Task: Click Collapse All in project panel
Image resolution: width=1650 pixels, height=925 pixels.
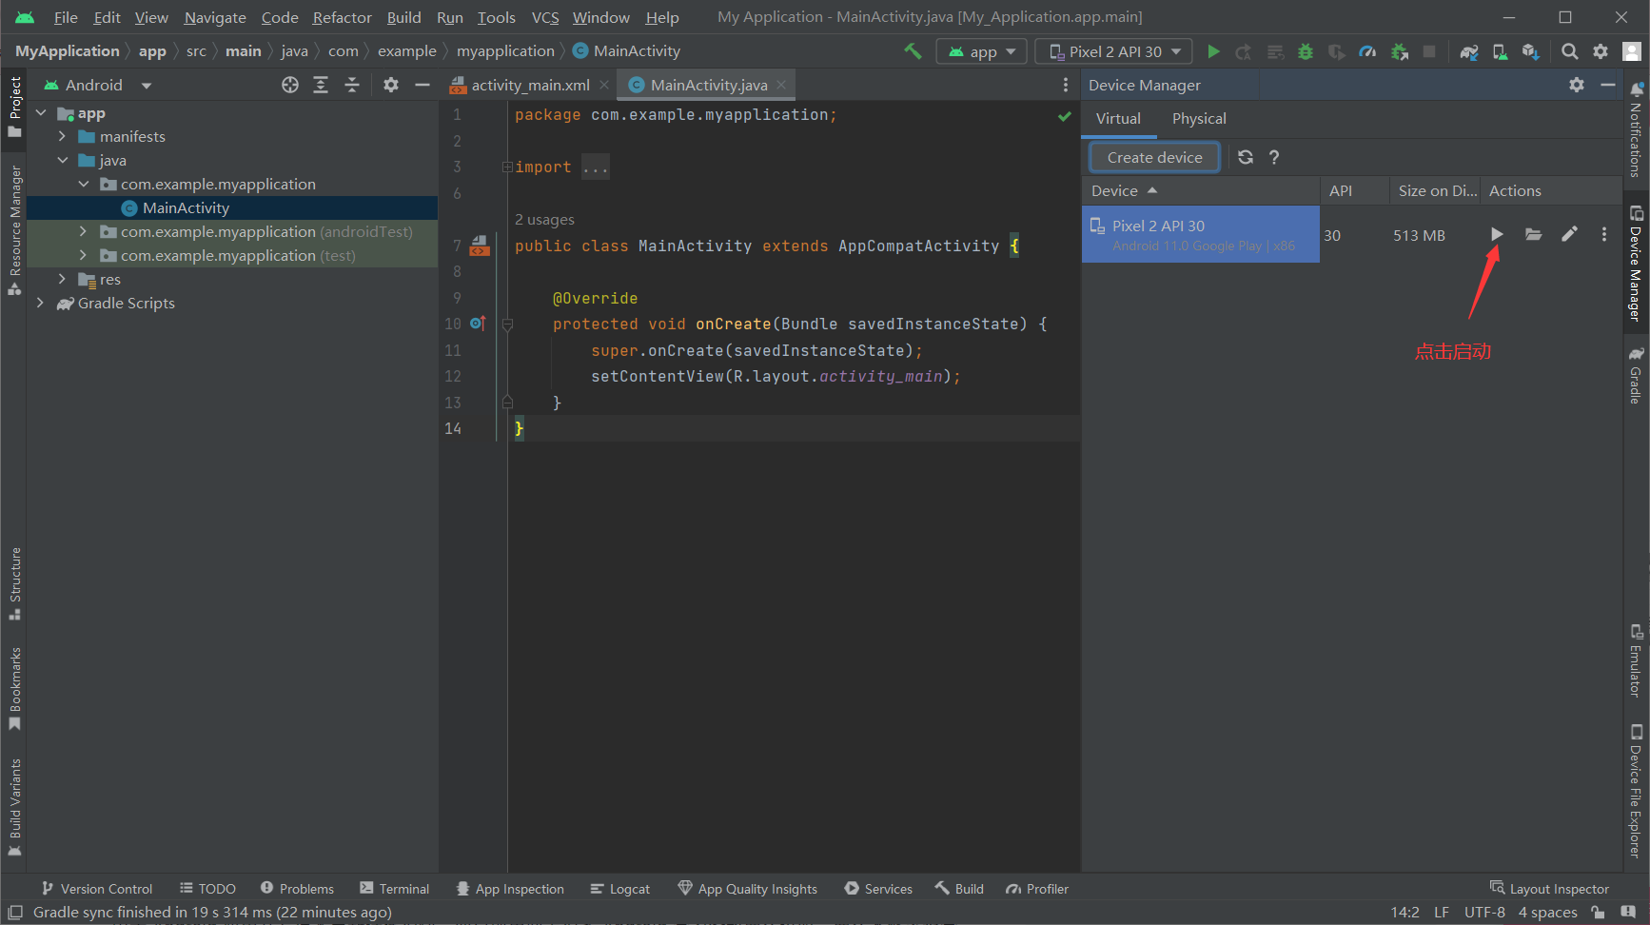Action: 352,85
